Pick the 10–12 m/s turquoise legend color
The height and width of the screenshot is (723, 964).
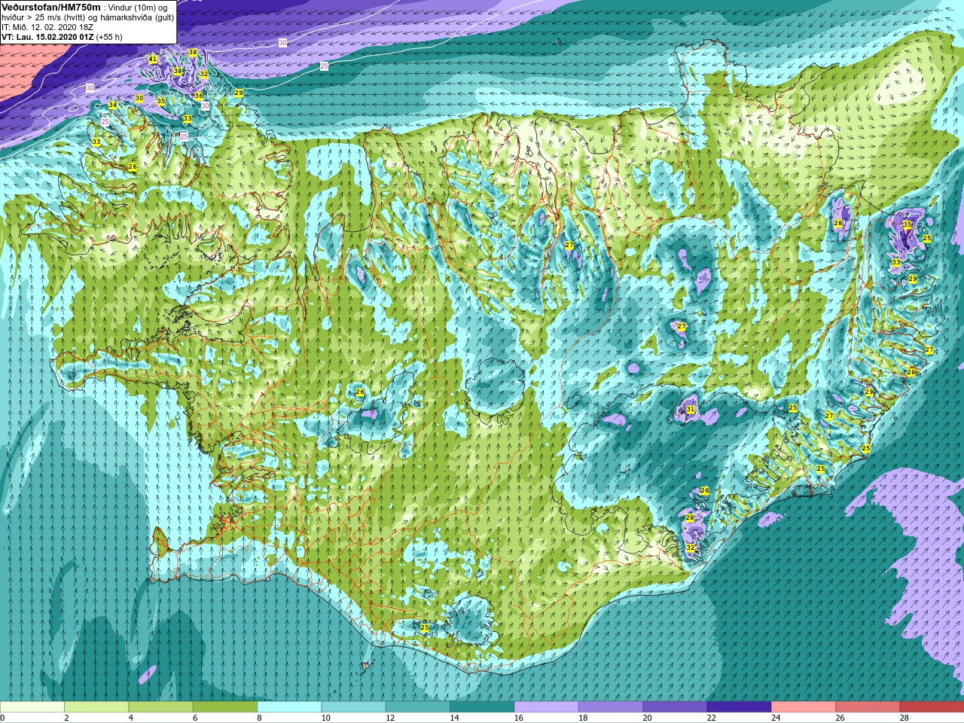(x=353, y=707)
